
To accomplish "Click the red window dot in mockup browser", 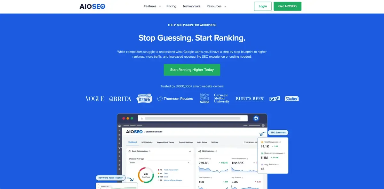I will 124,118.
